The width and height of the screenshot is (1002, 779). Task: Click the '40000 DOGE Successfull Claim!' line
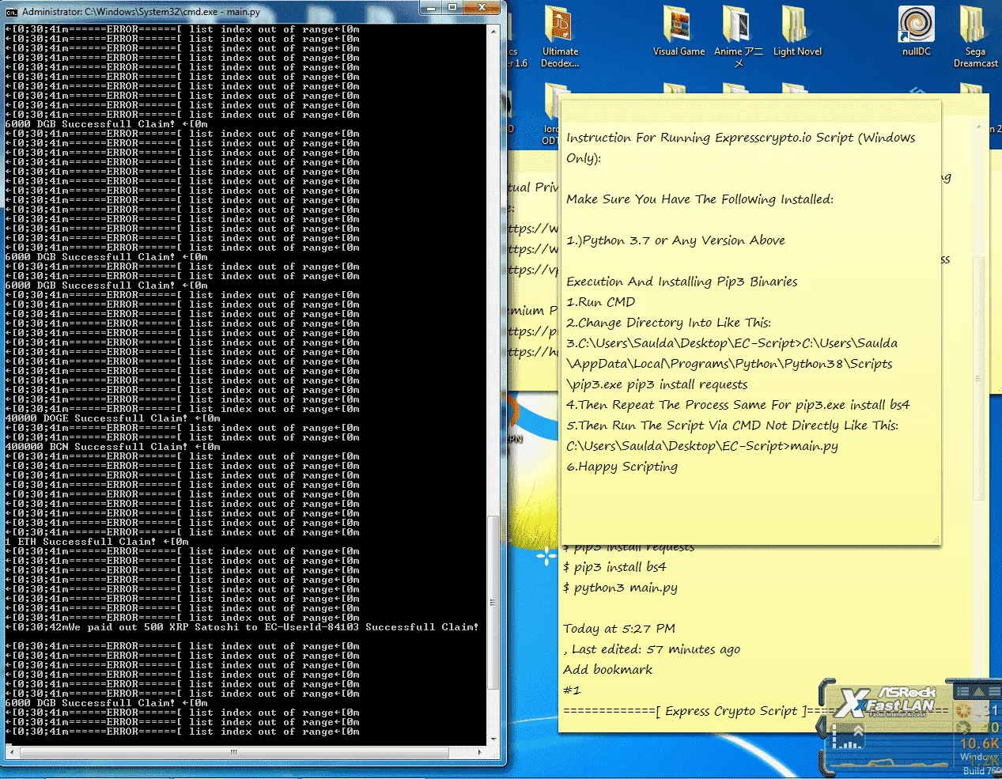113,418
